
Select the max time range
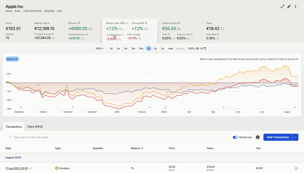pyautogui.click(x=171, y=48)
